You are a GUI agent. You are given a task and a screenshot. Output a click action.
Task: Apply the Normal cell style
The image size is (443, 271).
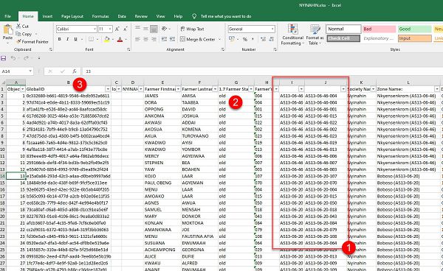343,29
